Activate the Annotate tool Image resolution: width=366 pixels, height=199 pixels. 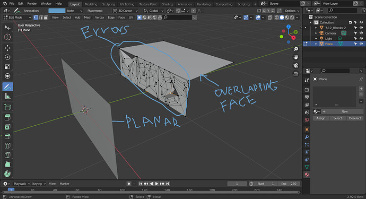click(7, 87)
